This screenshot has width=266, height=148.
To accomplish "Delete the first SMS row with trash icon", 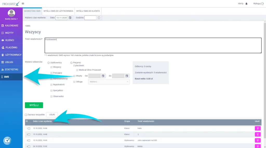I will click(257, 128).
